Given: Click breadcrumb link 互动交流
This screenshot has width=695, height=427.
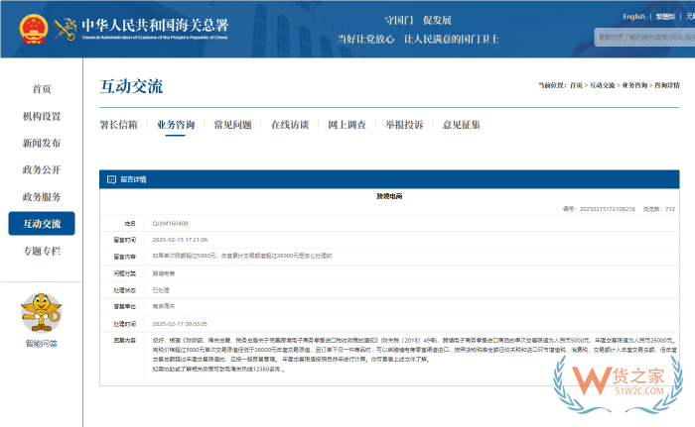Looking at the screenshot, I should [603, 85].
